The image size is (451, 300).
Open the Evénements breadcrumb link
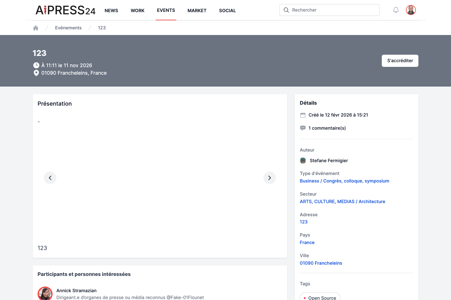pos(68,28)
